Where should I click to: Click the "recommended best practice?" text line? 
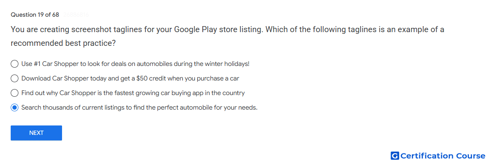(x=63, y=43)
